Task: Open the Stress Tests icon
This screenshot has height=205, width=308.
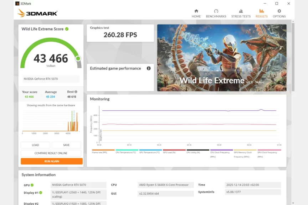Action: [241, 11]
